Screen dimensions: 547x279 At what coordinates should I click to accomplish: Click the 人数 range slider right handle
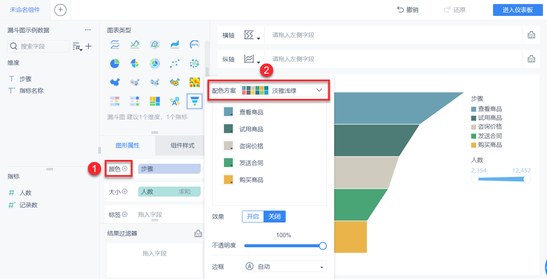click(527, 179)
